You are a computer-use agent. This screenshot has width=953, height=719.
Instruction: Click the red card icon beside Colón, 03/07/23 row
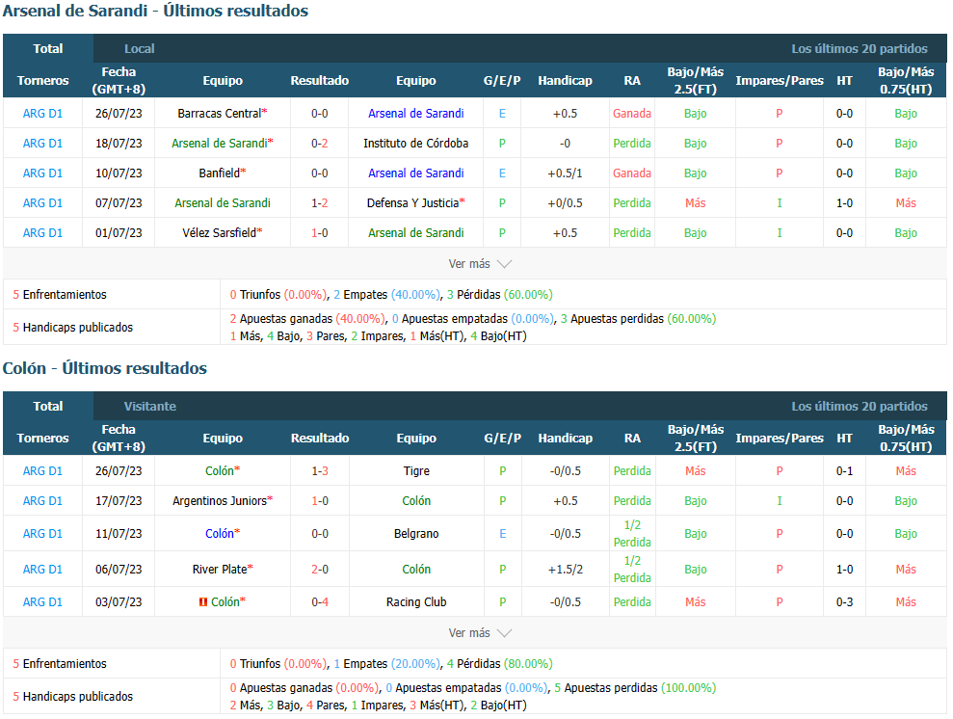click(203, 602)
